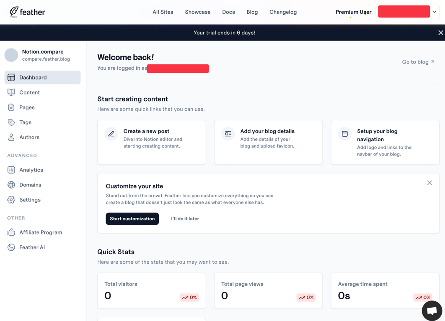Click the Feather logo
445x321 pixels.
click(27, 12)
